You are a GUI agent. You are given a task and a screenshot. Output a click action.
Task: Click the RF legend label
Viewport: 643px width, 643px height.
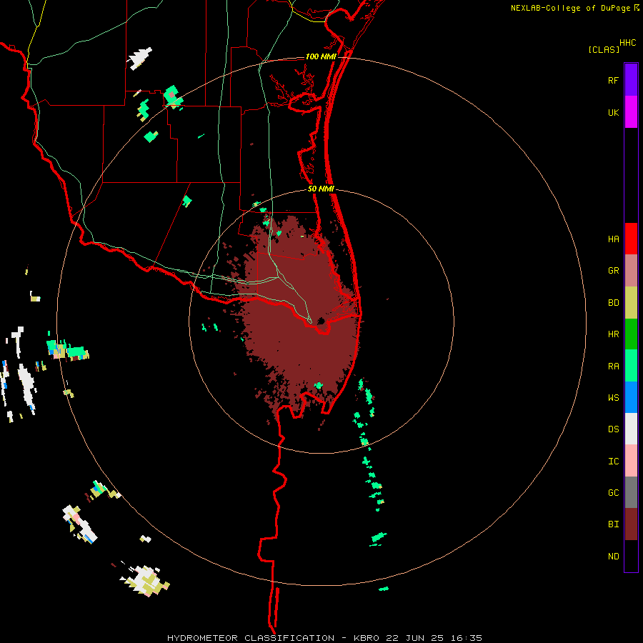[x=613, y=81]
